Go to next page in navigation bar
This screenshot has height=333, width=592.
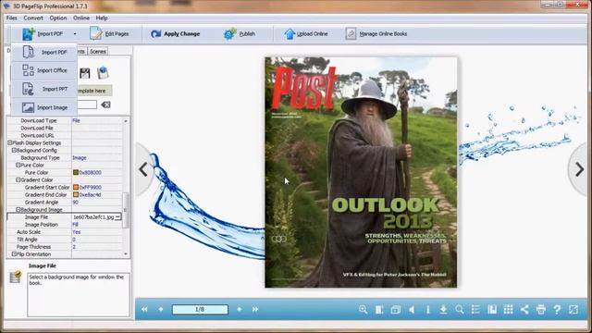(239, 309)
